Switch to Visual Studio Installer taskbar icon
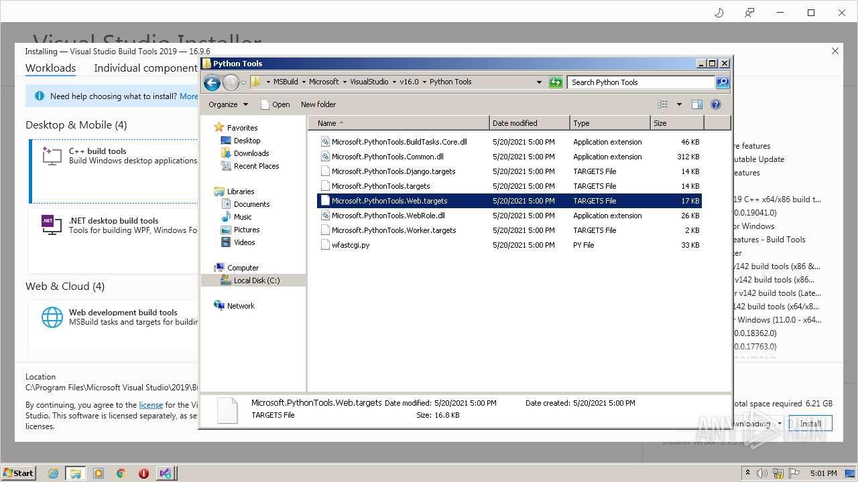Viewport: 858px width, 482px height. [x=166, y=473]
